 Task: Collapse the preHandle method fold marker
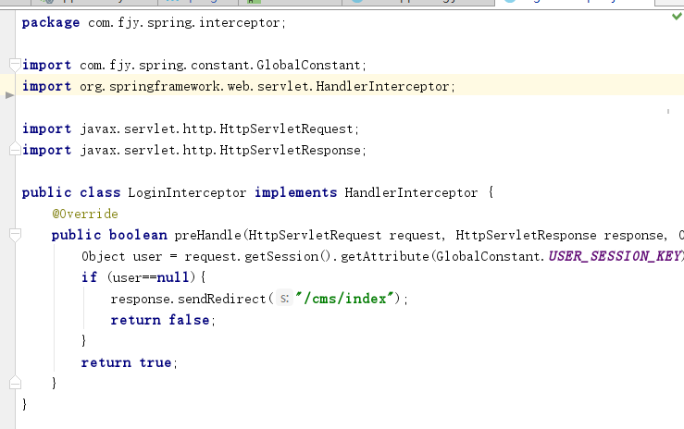[x=13, y=235]
